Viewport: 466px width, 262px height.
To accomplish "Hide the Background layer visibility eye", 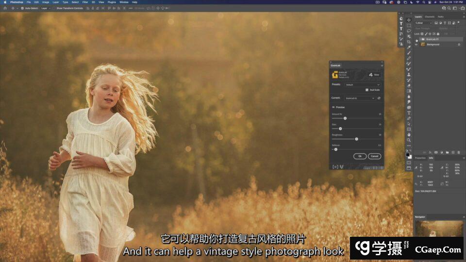I will (416, 45).
